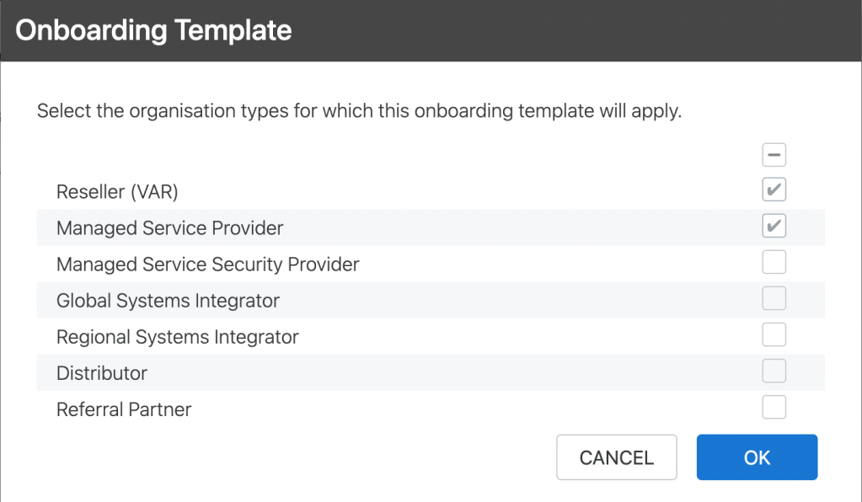Toggle the select-all header checkbox
Screen dimensions: 862x502
[774, 155]
